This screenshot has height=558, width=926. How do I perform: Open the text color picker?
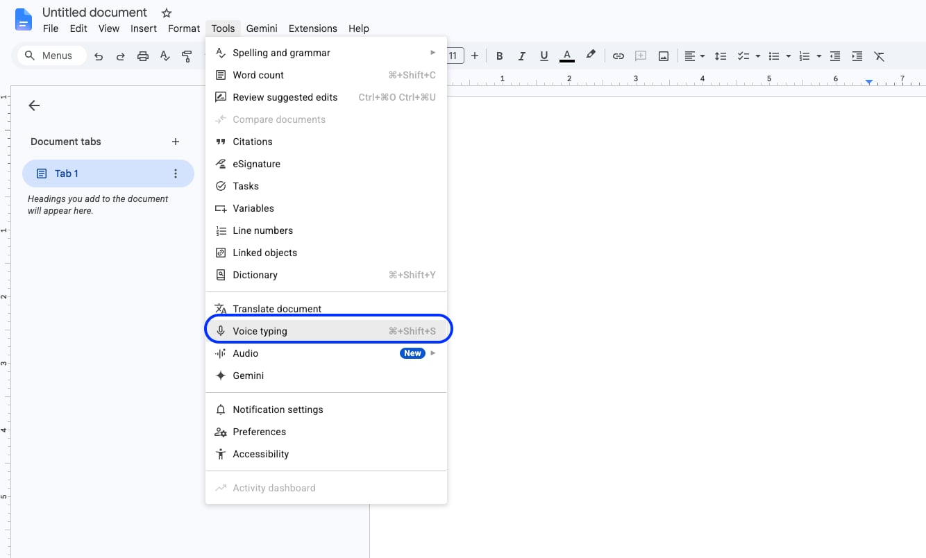(567, 56)
